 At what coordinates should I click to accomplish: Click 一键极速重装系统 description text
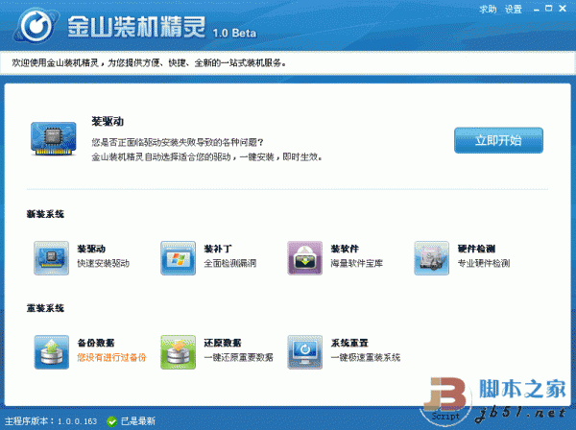coord(366,357)
